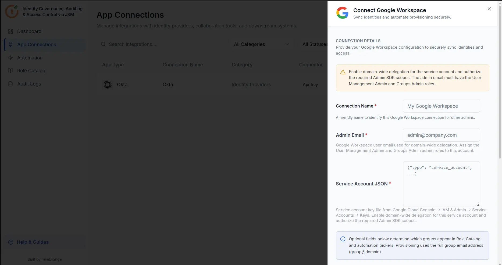The width and height of the screenshot is (502, 265).
Task: Click the Built by miniOrange footer text
Action: pyautogui.click(x=45, y=259)
